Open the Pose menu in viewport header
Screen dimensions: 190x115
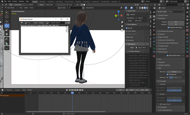(x=31, y=8)
